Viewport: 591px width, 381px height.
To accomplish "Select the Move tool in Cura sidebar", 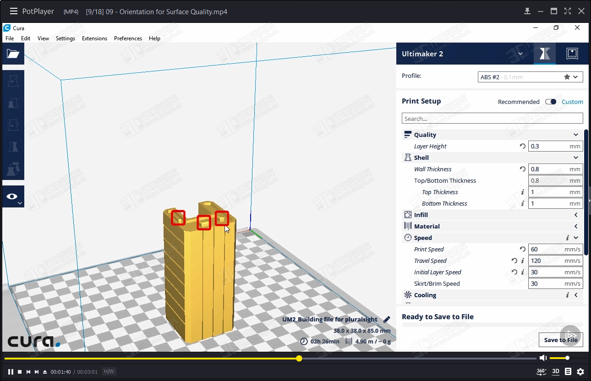I will [13, 81].
